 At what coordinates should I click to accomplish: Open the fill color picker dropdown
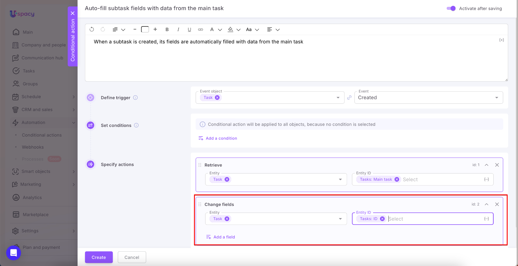(238, 30)
